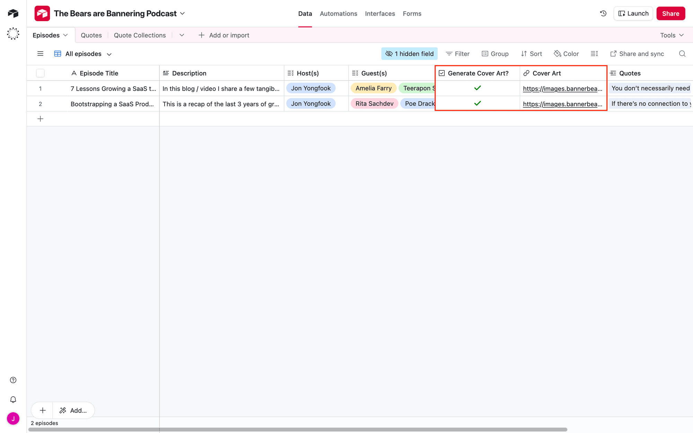The image size is (693, 433).
Task: Expand the All episodes view dropdown
Action: [109, 54]
